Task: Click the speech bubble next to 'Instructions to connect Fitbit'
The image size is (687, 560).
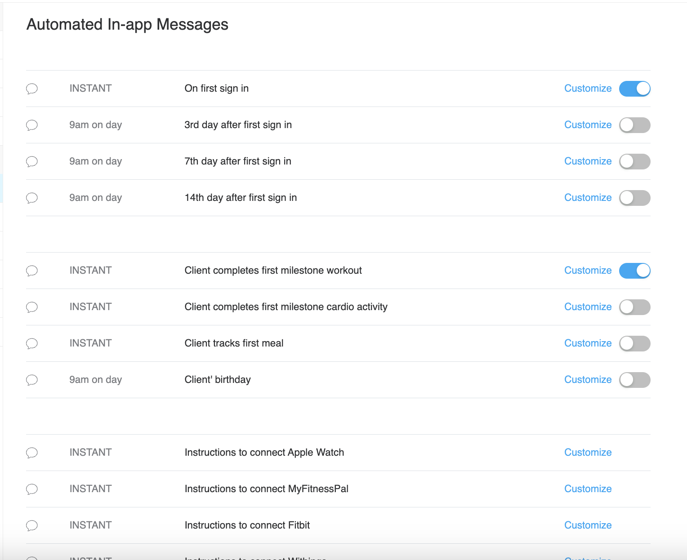Action: 32,525
